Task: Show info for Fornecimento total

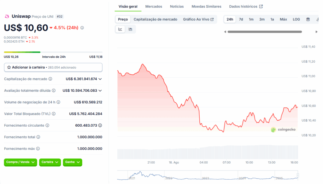Action: coord(38,137)
